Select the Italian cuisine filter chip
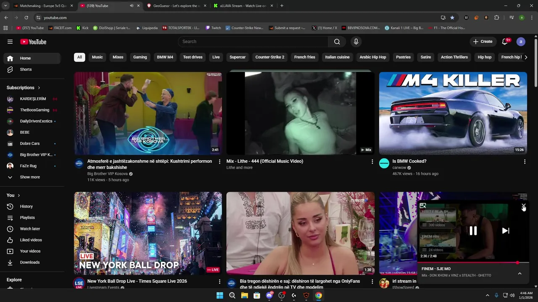The width and height of the screenshot is (538, 302). [x=337, y=57]
